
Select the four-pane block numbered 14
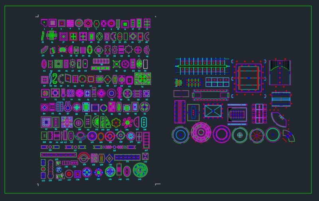click(147, 23)
